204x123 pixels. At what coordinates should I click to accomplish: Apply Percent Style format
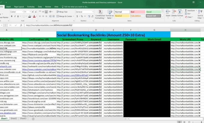tap(82, 16)
